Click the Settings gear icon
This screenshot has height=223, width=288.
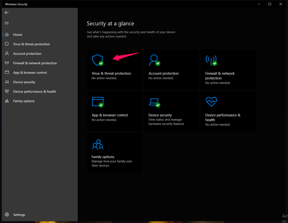7,215
